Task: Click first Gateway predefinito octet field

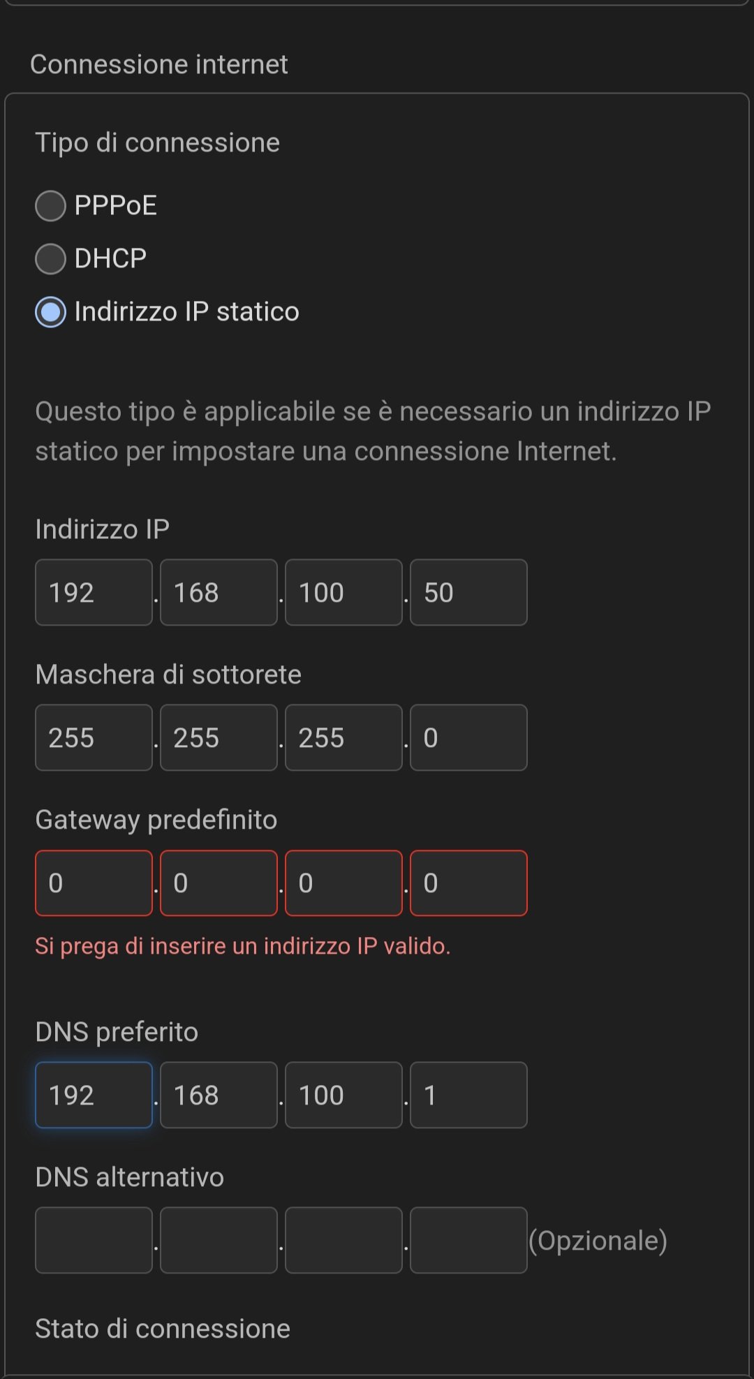Action: point(94,883)
